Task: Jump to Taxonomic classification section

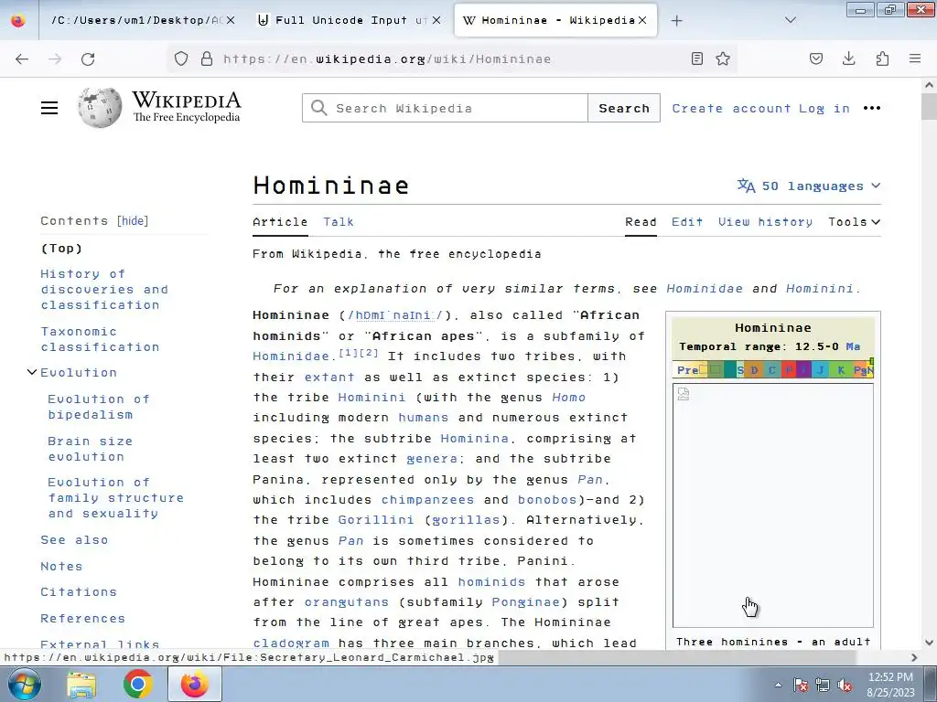Action: [100, 339]
